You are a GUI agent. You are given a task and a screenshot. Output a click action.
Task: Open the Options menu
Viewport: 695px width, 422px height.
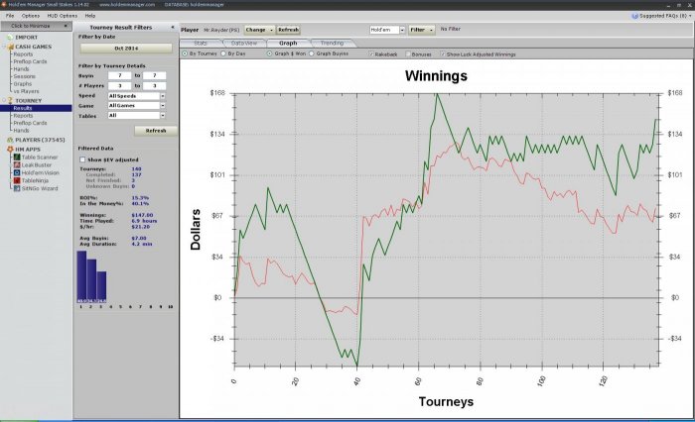tap(31, 16)
